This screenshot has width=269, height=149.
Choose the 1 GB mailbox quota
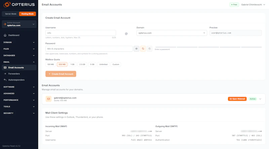(72, 64)
